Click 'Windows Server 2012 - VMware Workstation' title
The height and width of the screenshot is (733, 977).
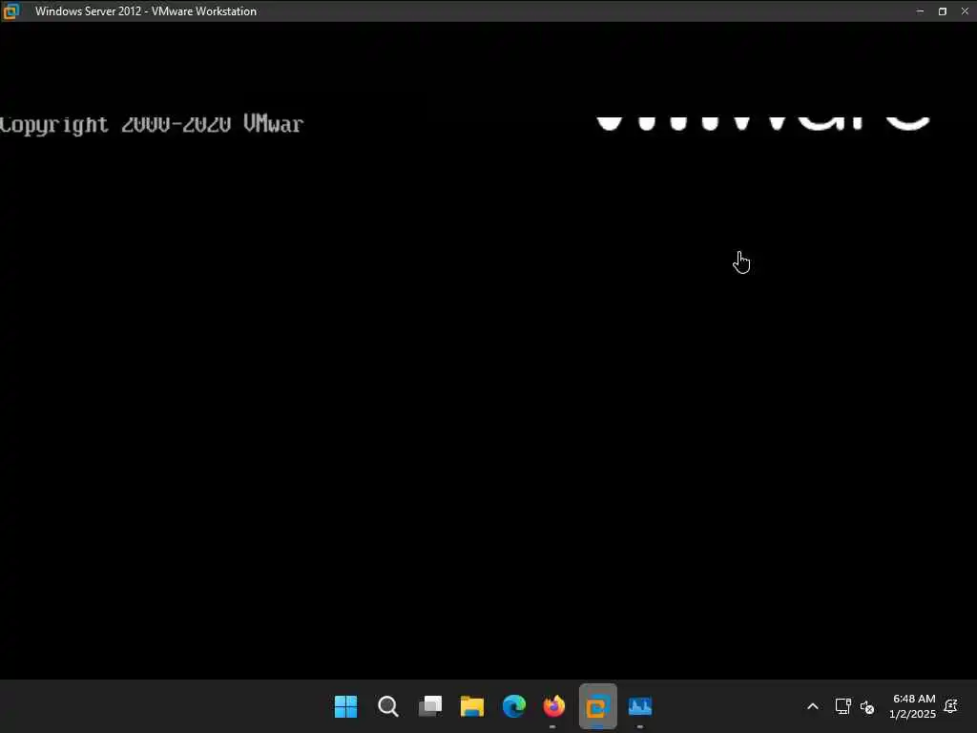click(146, 11)
